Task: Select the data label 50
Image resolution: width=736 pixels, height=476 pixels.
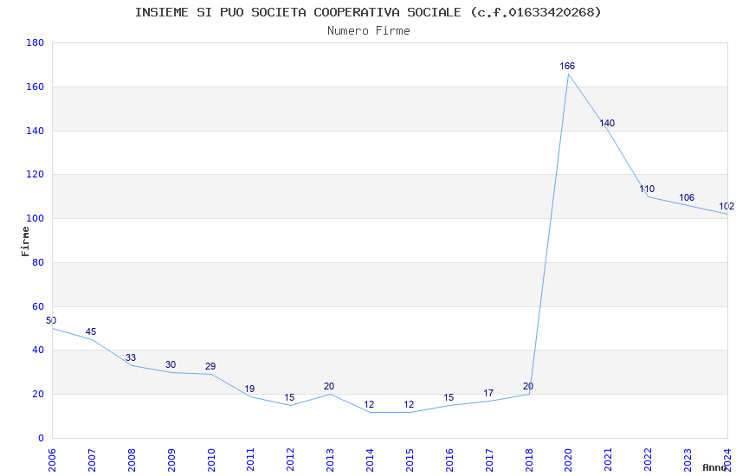Action: point(51,320)
